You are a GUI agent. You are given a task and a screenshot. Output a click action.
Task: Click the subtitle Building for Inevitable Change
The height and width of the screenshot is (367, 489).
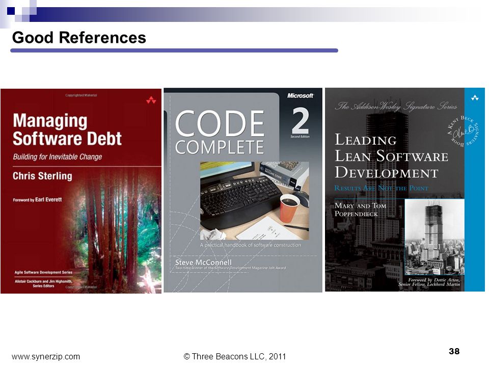tap(58, 156)
